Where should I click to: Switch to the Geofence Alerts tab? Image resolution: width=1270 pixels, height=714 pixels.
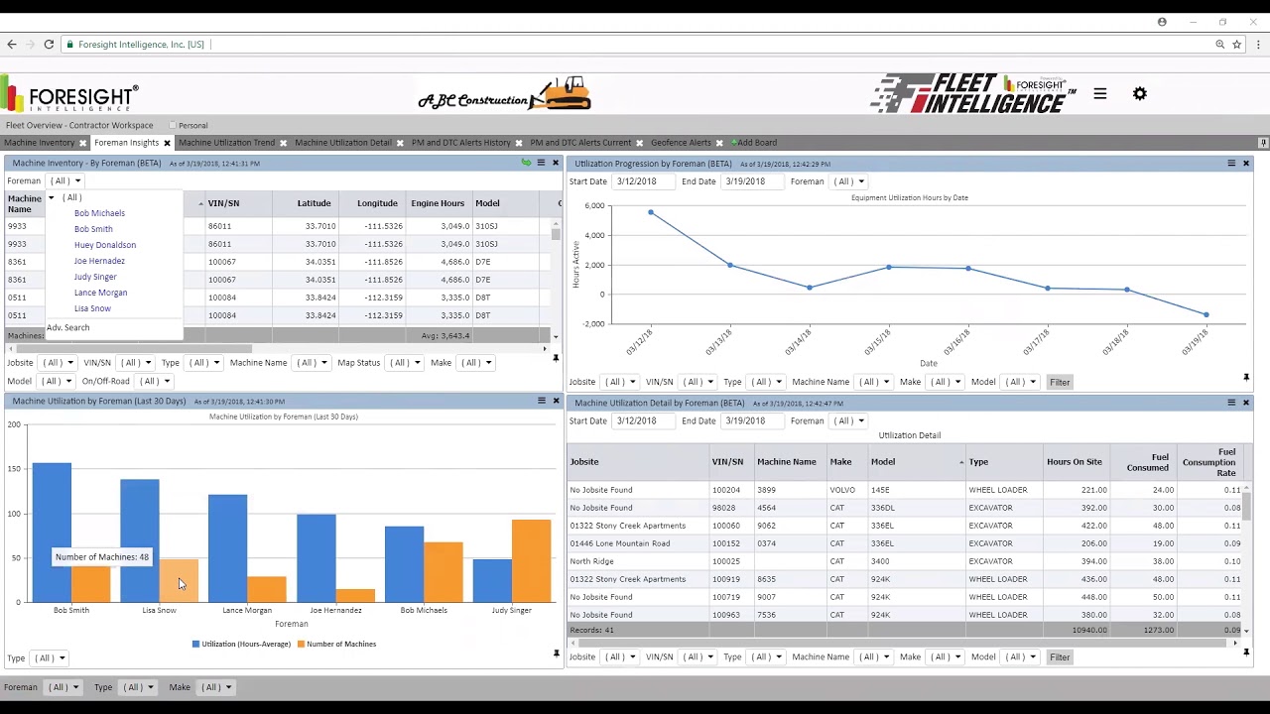click(681, 143)
